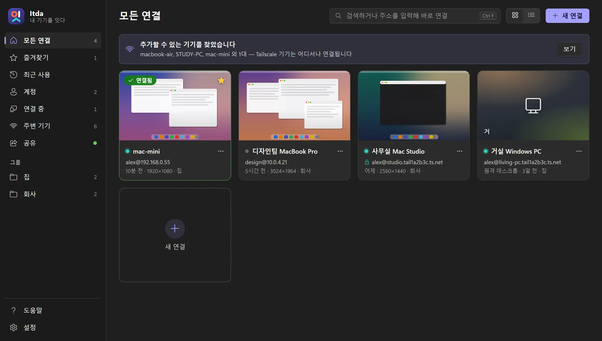Click the lock icon on 사무실 Mac Studio

point(367,162)
